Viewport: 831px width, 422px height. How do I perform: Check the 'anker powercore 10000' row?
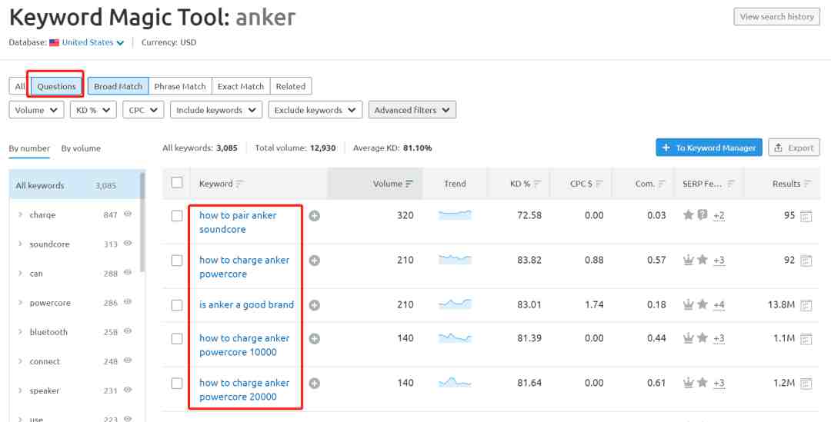tap(177, 339)
